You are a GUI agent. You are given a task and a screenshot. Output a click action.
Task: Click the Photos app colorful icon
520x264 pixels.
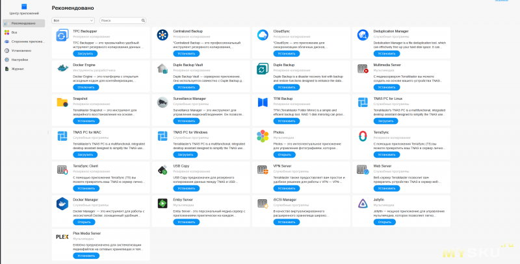tap(263, 136)
